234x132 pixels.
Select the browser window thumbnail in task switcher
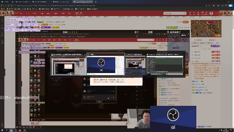(68, 65)
